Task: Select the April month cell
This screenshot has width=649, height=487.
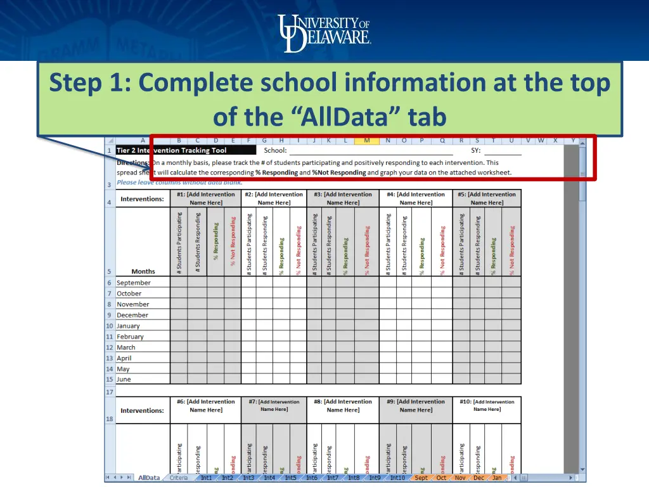Action: tap(143, 358)
